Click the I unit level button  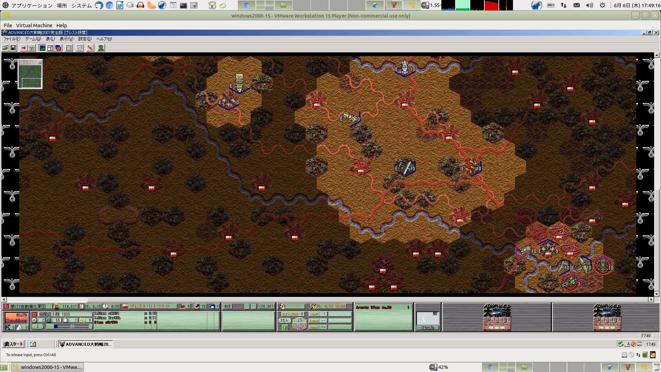pos(38,327)
